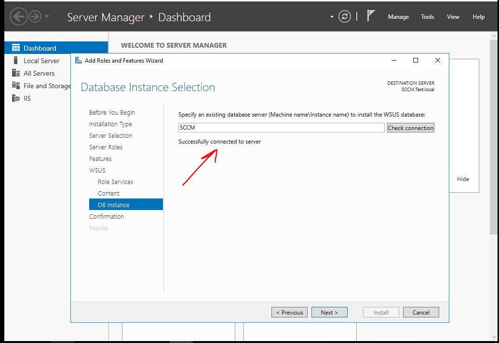The height and width of the screenshot is (343, 499).
Task: Open the Help menu
Action: click(x=478, y=17)
